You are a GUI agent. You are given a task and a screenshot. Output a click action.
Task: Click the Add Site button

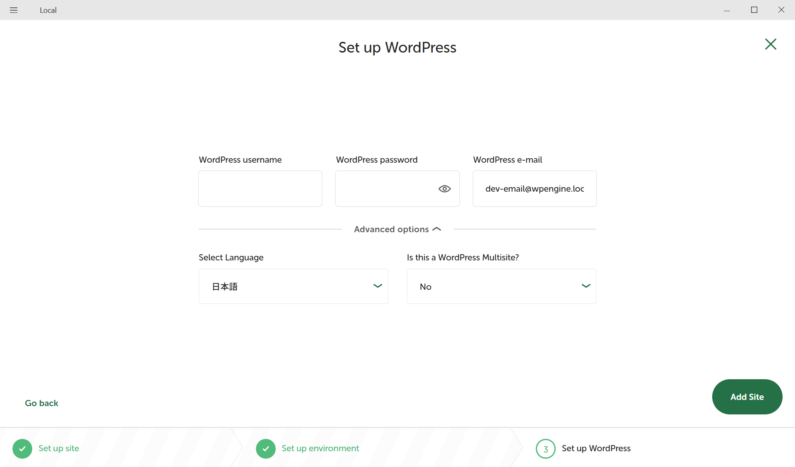(747, 397)
